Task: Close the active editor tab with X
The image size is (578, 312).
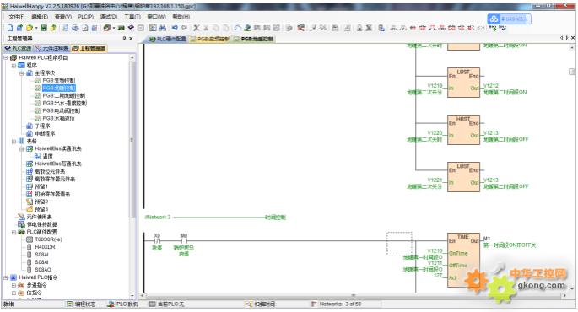Action: click(573, 38)
